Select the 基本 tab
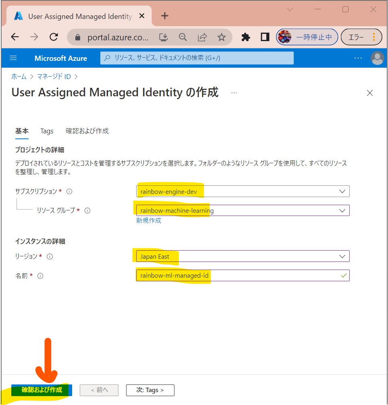 coord(22,131)
